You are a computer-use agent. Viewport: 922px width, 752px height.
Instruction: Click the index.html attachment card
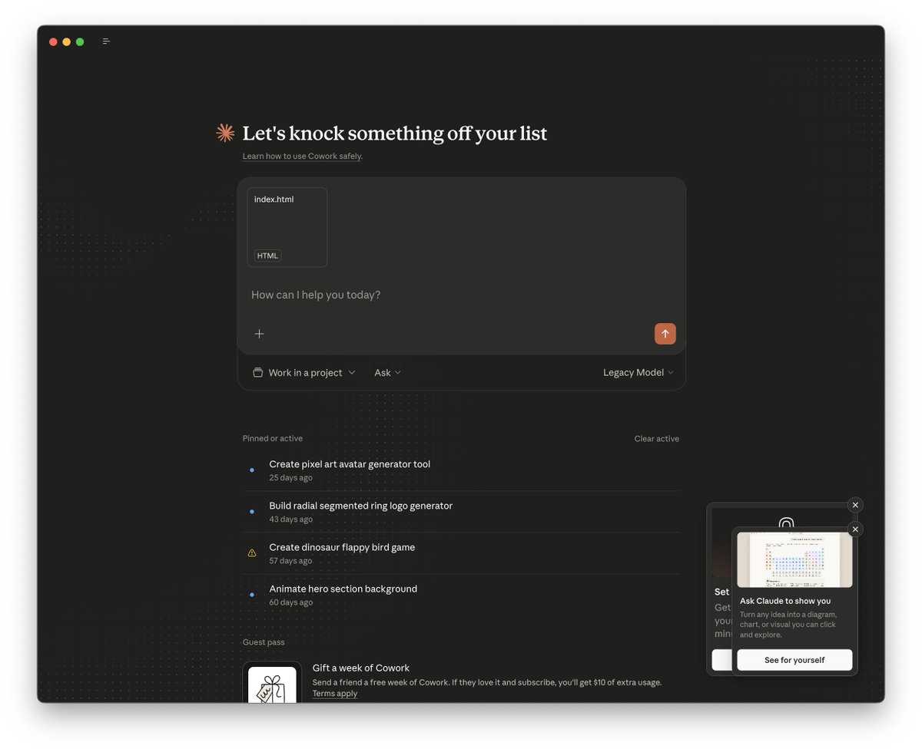287,227
